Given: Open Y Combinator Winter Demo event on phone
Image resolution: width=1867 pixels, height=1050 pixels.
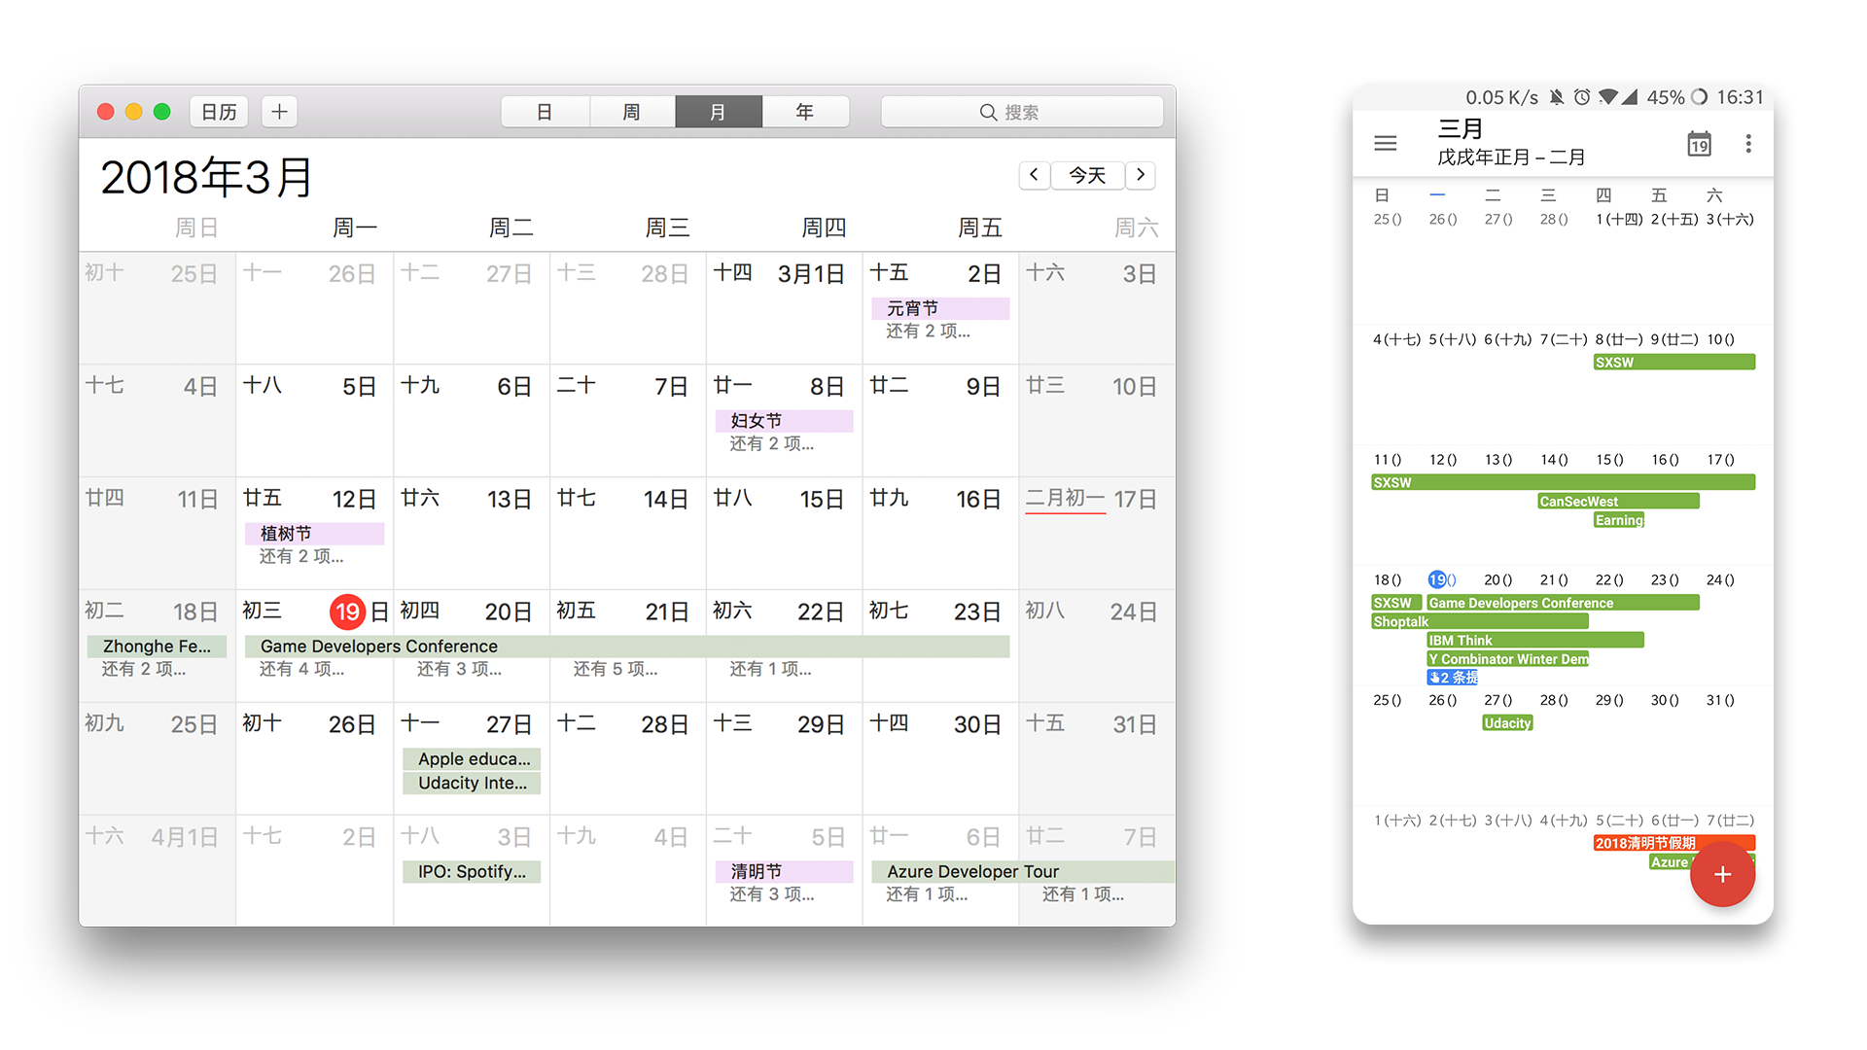Looking at the screenshot, I should click(1507, 659).
